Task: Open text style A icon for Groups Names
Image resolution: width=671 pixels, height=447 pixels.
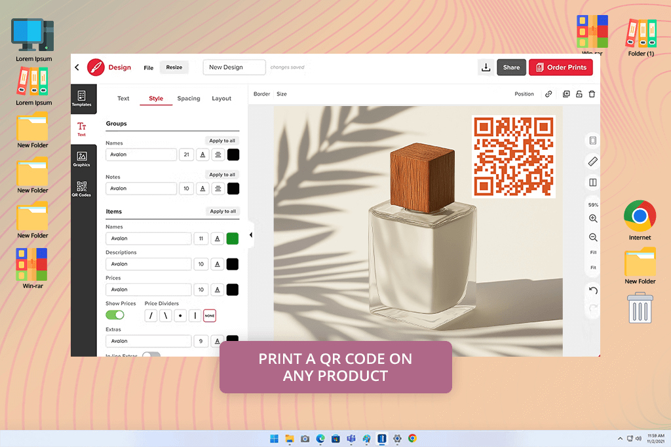Action: (x=203, y=154)
